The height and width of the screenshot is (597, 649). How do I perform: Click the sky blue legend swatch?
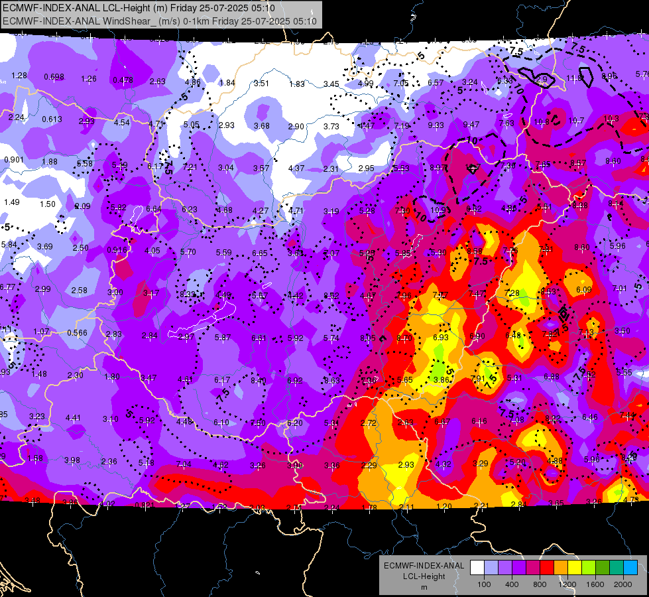pyautogui.click(x=630, y=568)
